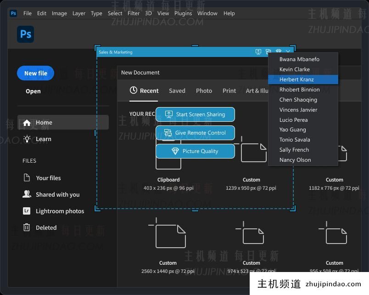Click the New file button
Image resolution: width=369 pixels, height=295 pixels.
tap(35, 73)
